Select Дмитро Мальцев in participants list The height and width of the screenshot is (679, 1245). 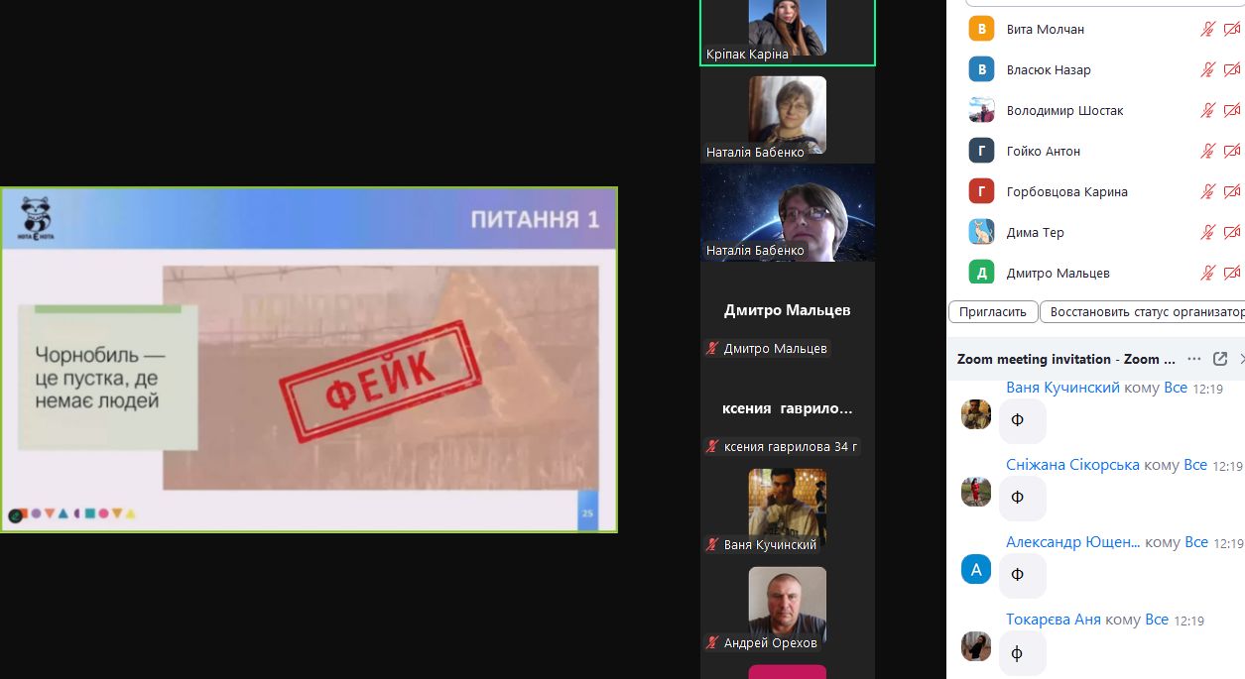pos(1058,273)
